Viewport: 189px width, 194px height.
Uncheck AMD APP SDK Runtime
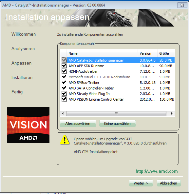coord(64,66)
